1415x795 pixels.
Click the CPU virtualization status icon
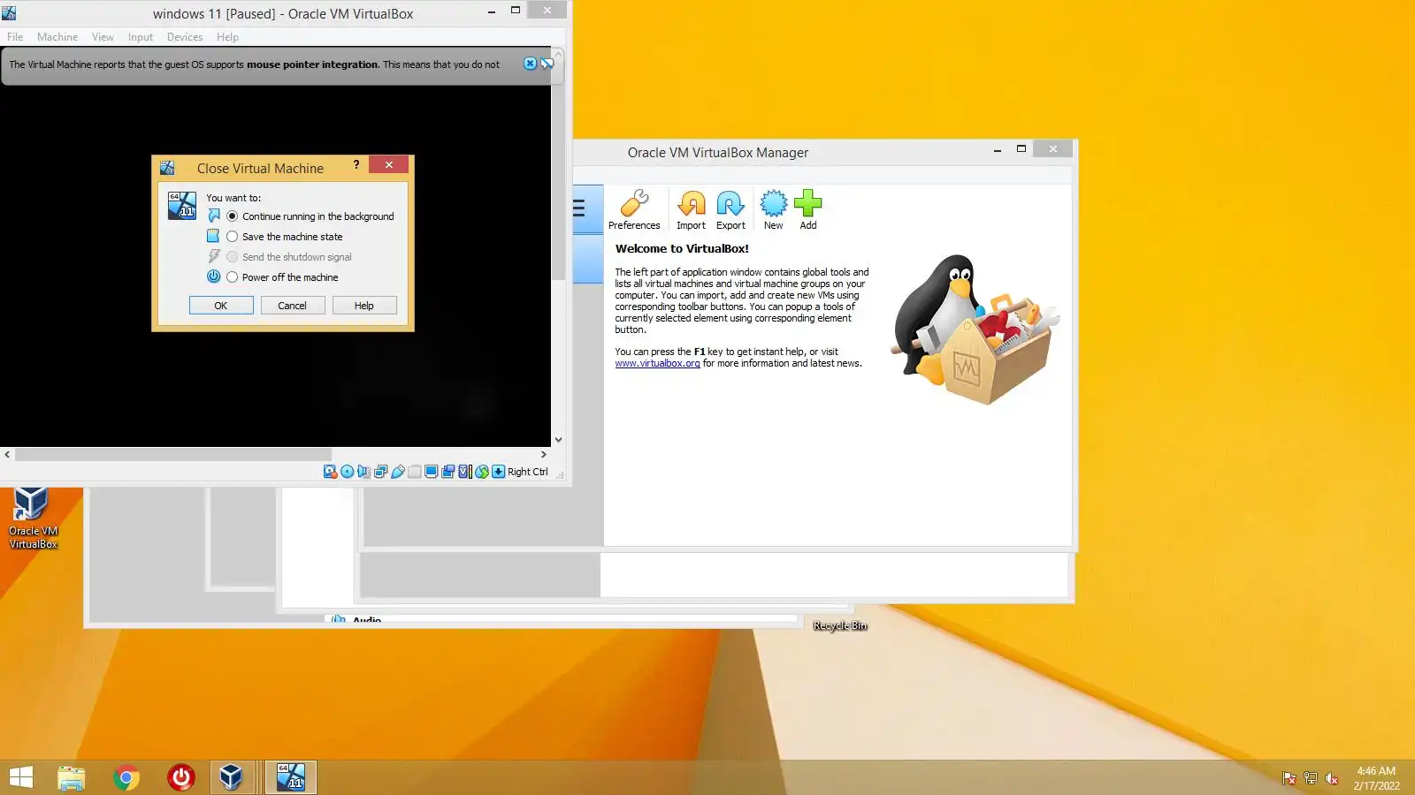465,472
